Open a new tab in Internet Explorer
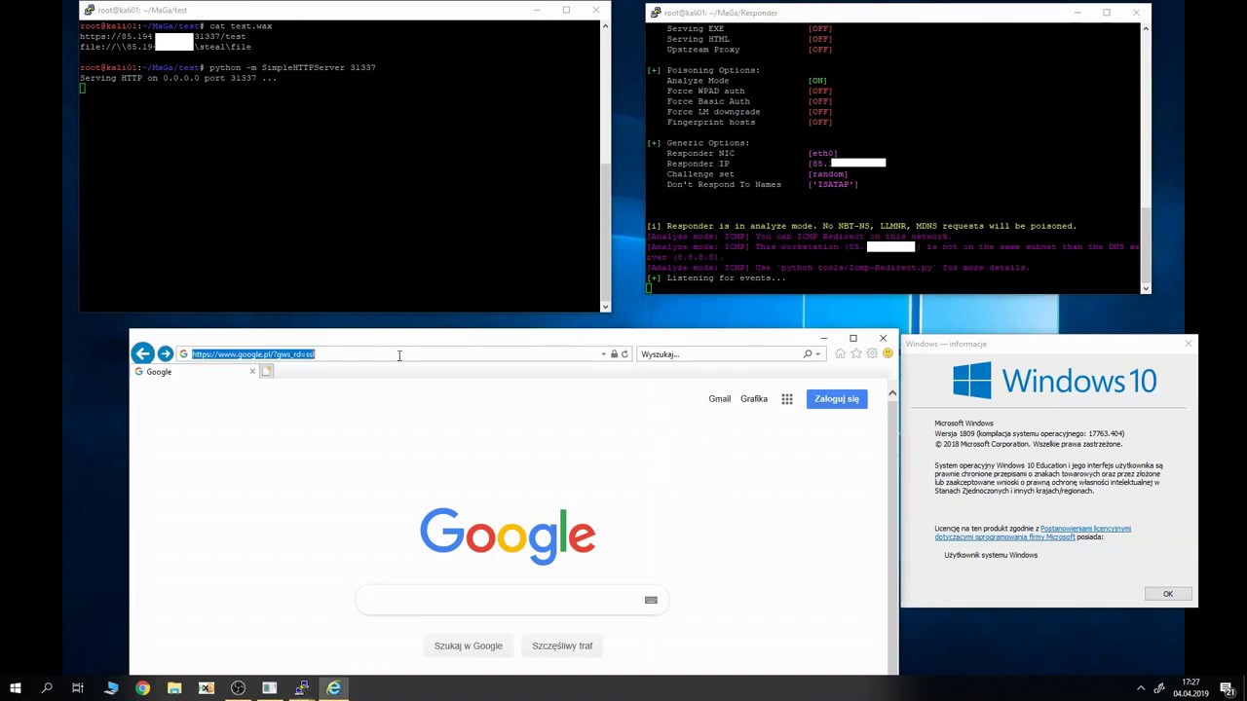Image resolution: width=1247 pixels, height=701 pixels. pyautogui.click(x=267, y=372)
